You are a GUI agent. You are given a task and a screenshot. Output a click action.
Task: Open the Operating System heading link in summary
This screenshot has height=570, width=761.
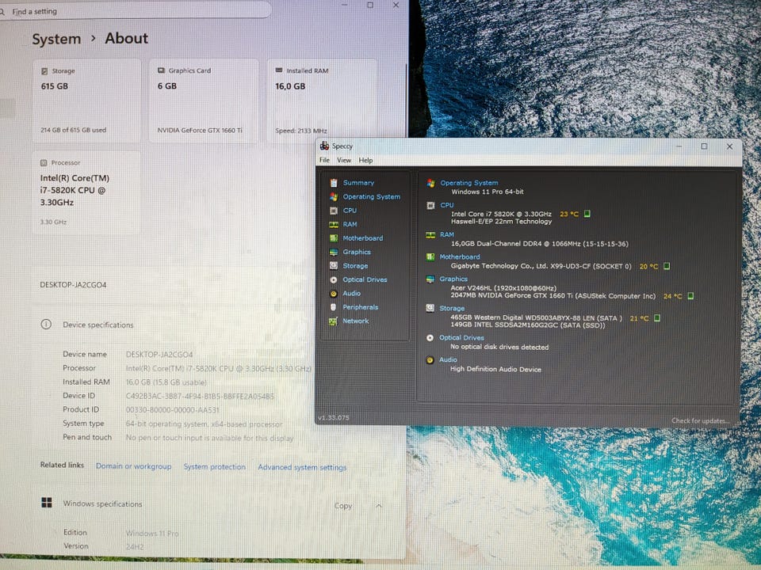(x=468, y=183)
